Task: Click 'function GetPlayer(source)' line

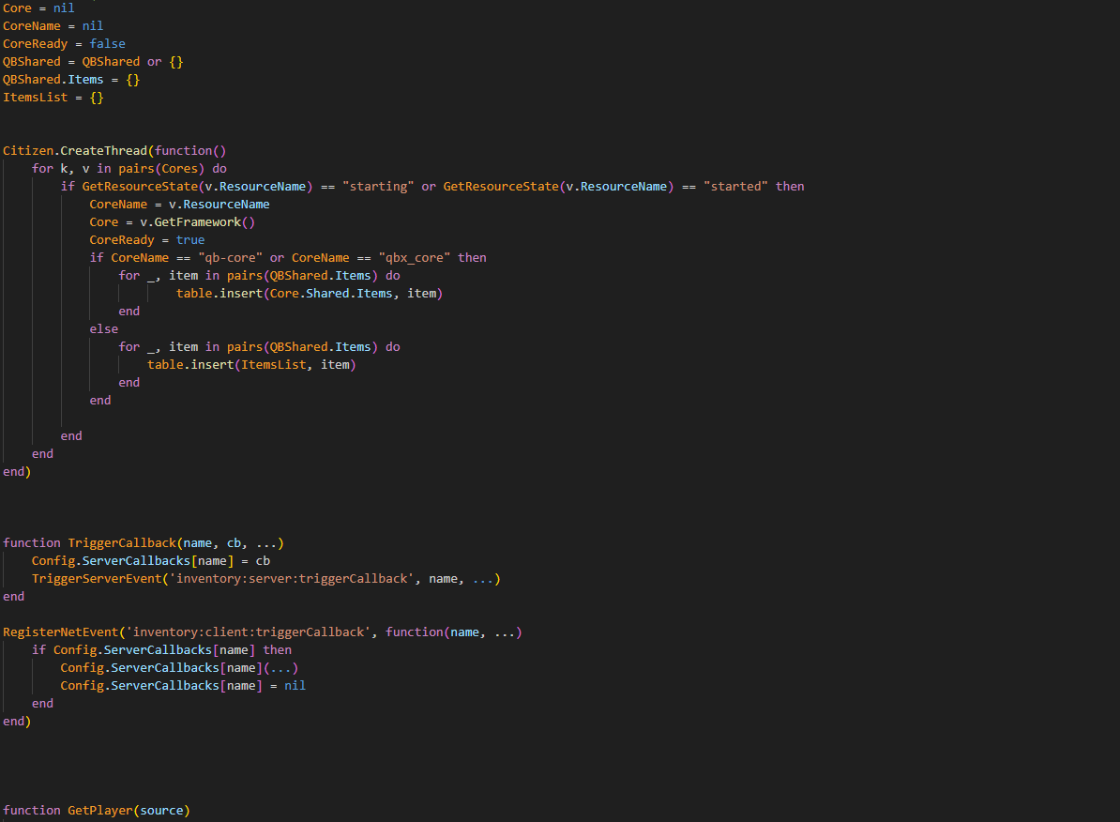Action: point(97,811)
